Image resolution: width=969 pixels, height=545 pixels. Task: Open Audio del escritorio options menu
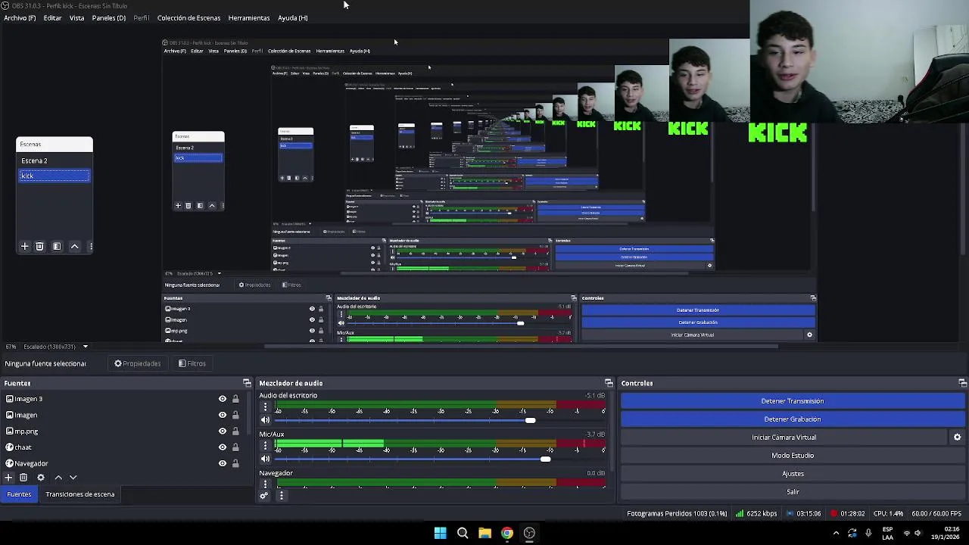pyautogui.click(x=265, y=407)
